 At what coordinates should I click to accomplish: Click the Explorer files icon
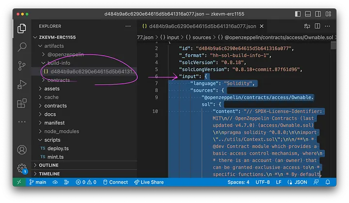pyautogui.click(x=22, y=28)
